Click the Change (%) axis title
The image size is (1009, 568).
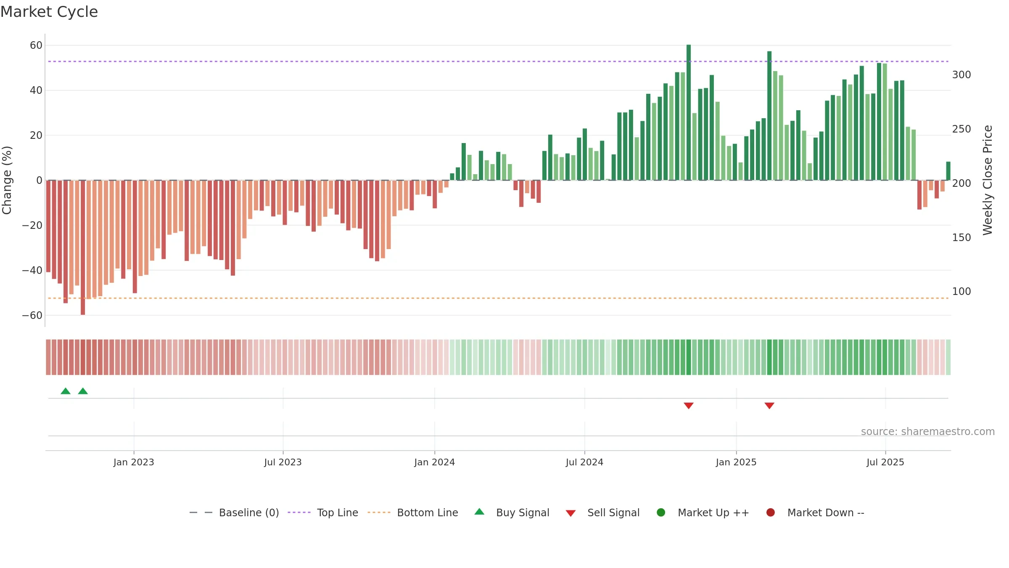[x=7, y=180]
